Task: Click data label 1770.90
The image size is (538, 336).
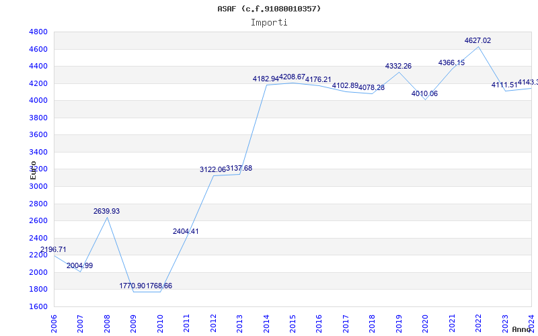Action: coord(132,286)
